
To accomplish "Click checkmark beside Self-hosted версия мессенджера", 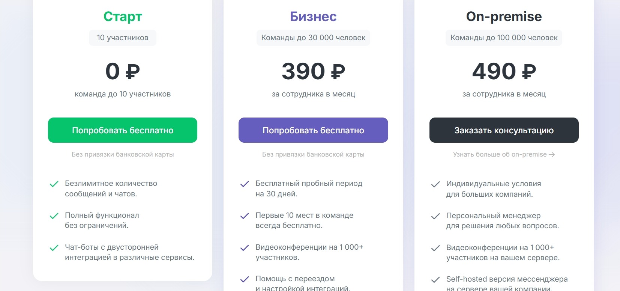I will point(435,280).
